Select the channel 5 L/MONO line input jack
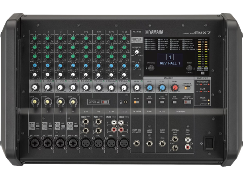Screen dimensions: 243x179 pyautogui.click(x=86, y=122)
